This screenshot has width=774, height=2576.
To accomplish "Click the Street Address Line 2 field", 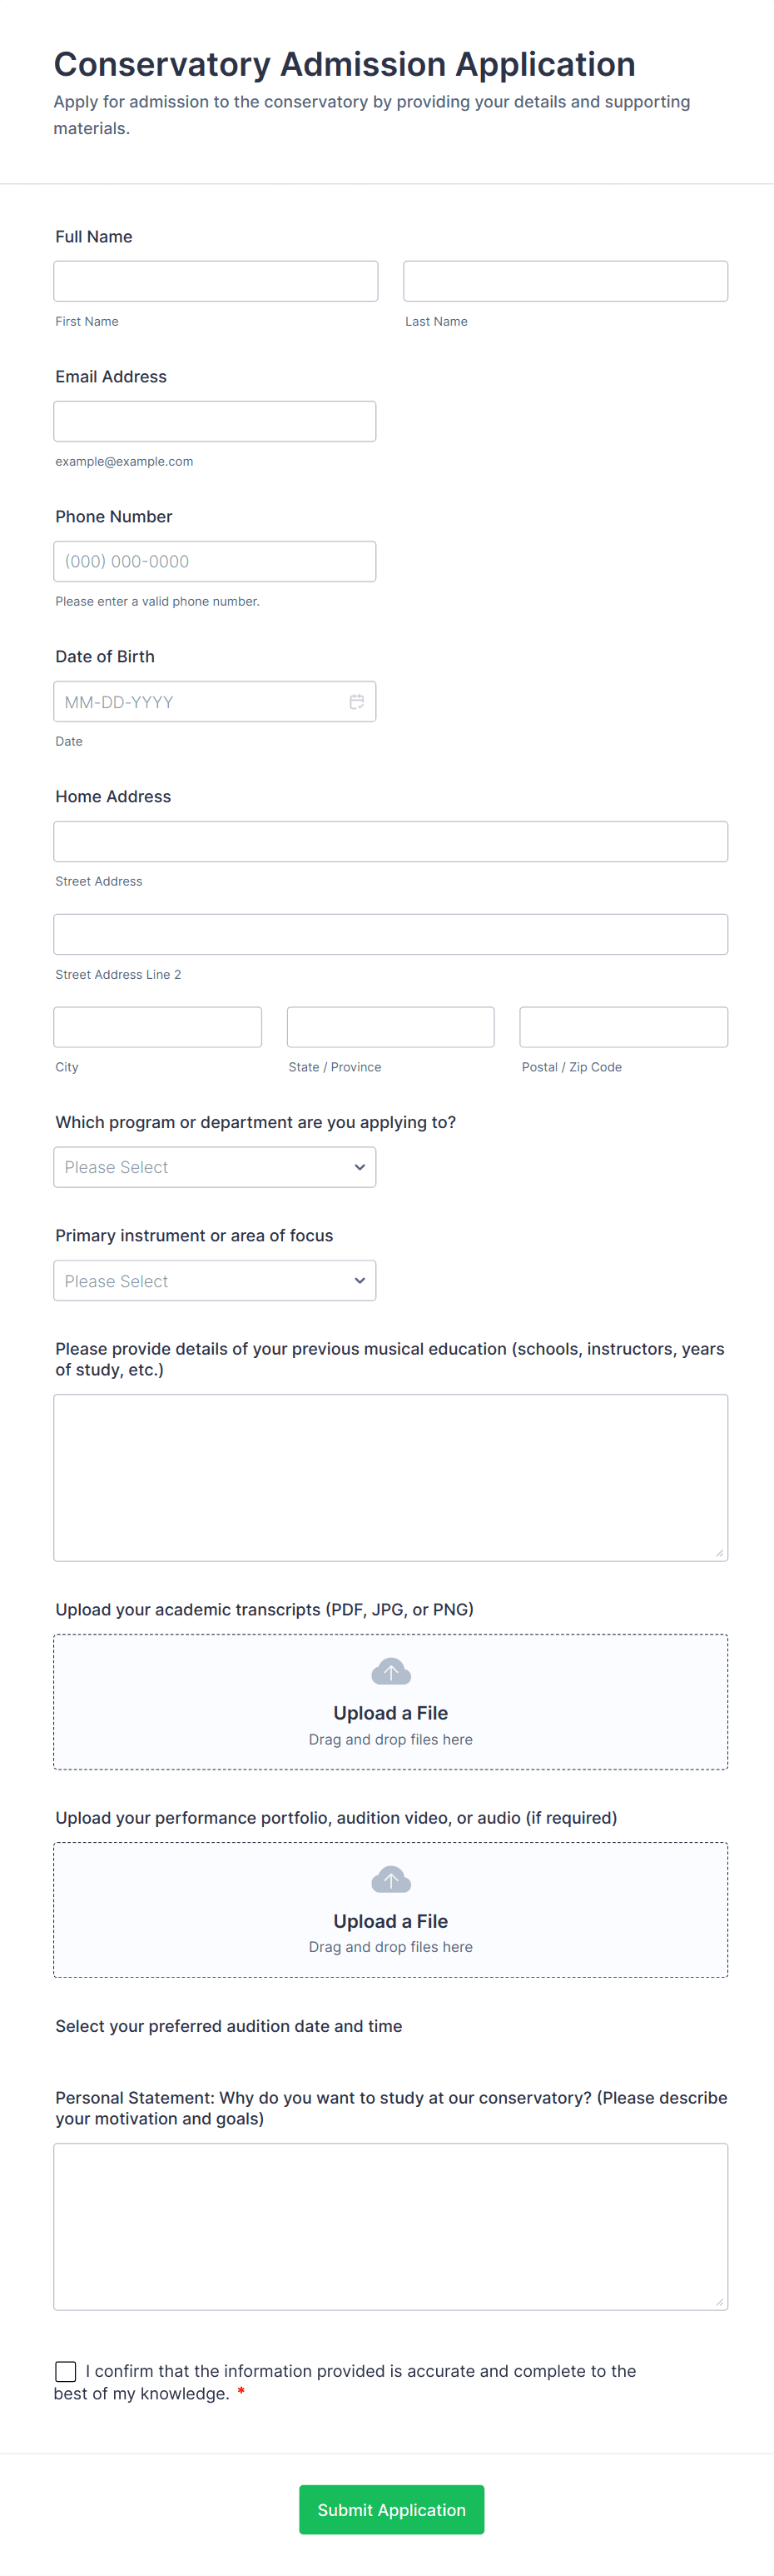I will tap(390, 934).
